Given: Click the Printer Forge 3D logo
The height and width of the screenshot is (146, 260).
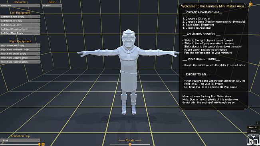Looking at the screenshot, I should [x=254, y=140].
